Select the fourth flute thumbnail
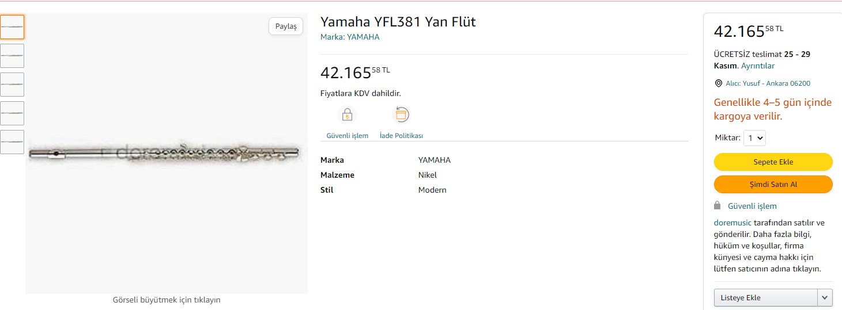842x310 pixels. click(12, 113)
